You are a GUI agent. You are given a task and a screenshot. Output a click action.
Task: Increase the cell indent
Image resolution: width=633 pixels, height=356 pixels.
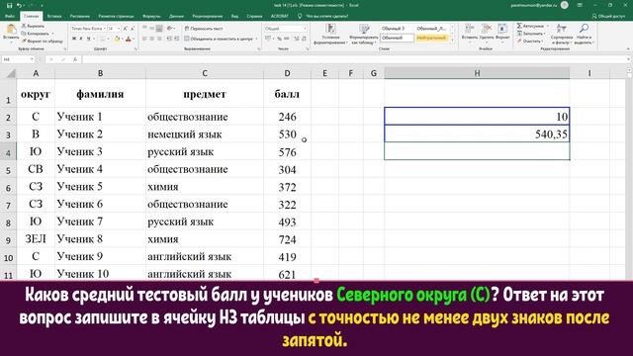click(x=177, y=39)
